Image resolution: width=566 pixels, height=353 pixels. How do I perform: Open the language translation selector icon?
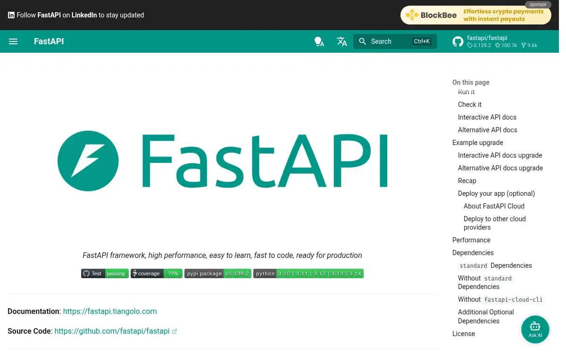tap(342, 41)
